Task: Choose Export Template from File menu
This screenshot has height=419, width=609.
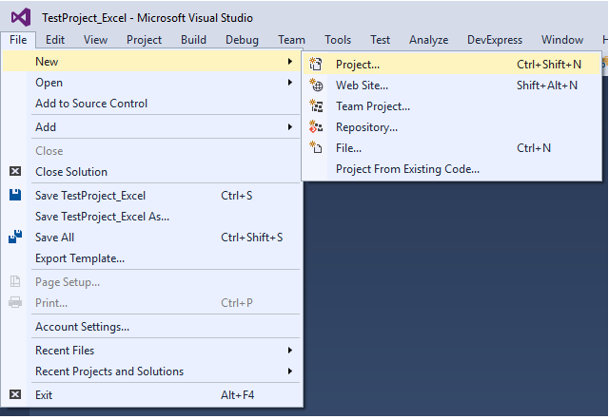Action: click(80, 258)
